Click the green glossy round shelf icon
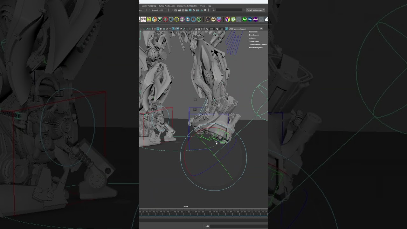 [244, 19]
